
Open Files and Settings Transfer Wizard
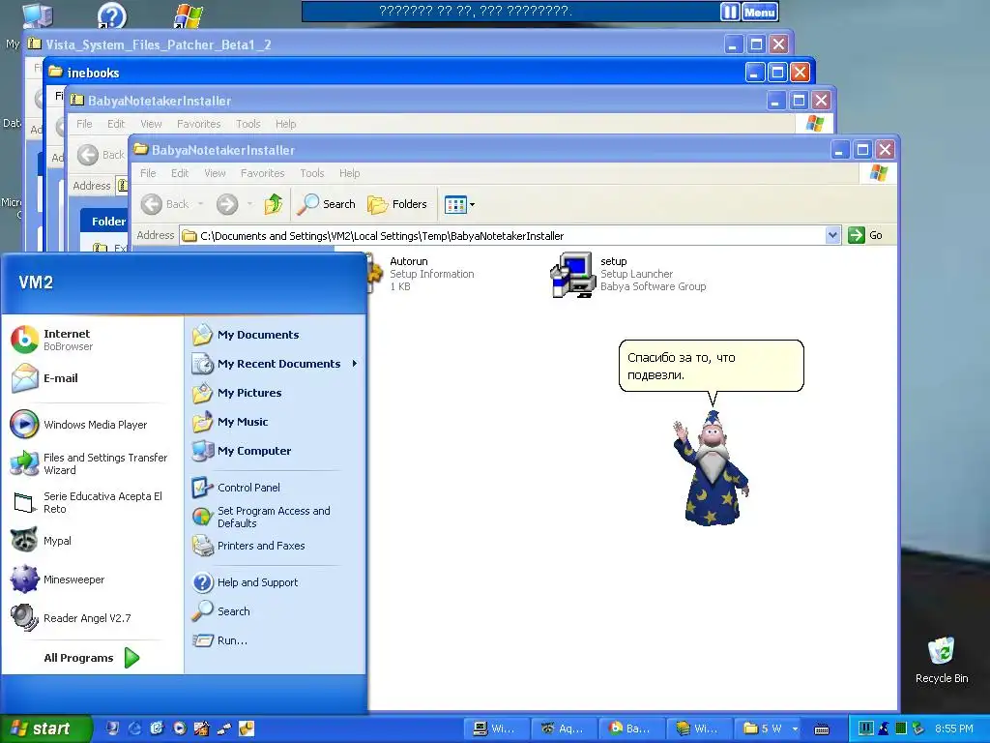[x=94, y=463]
